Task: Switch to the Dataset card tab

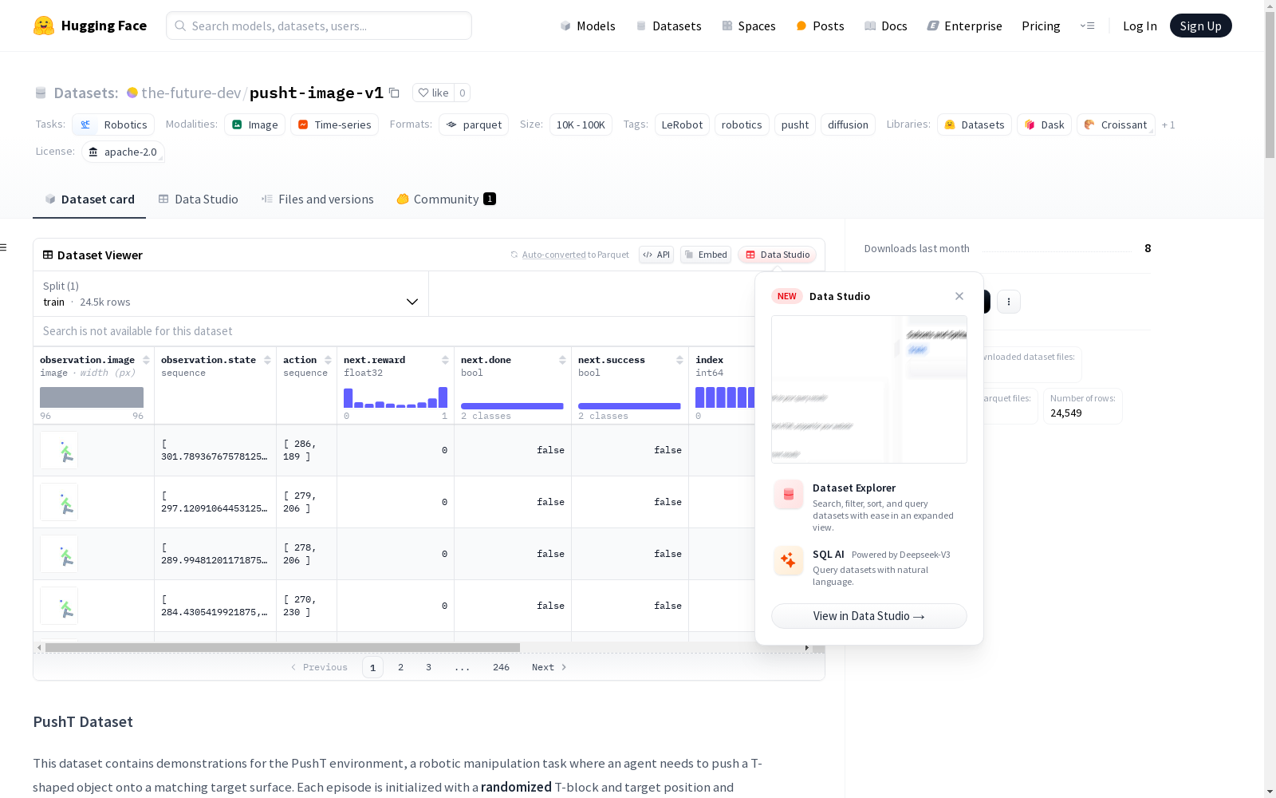Action: 89,199
